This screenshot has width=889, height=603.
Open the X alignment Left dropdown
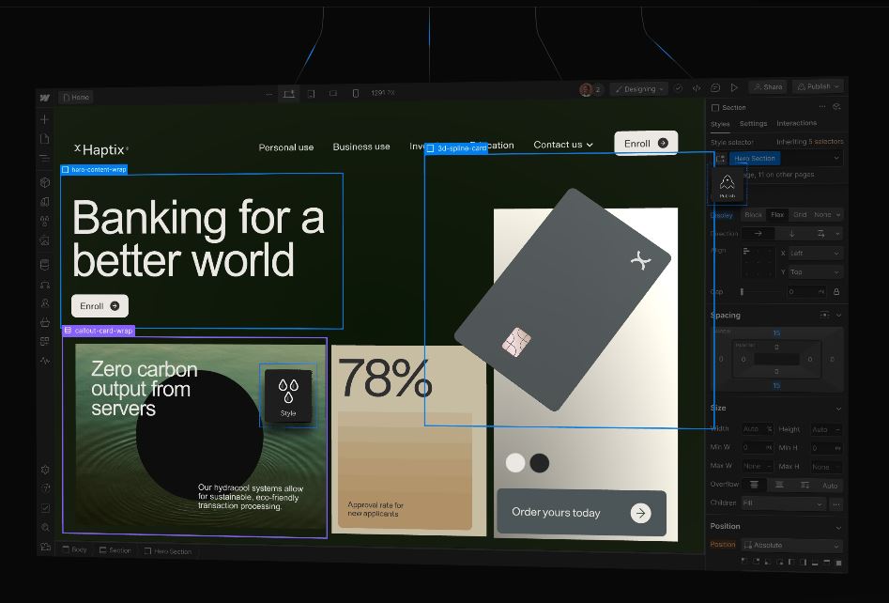pyautogui.click(x=815, y=253)
